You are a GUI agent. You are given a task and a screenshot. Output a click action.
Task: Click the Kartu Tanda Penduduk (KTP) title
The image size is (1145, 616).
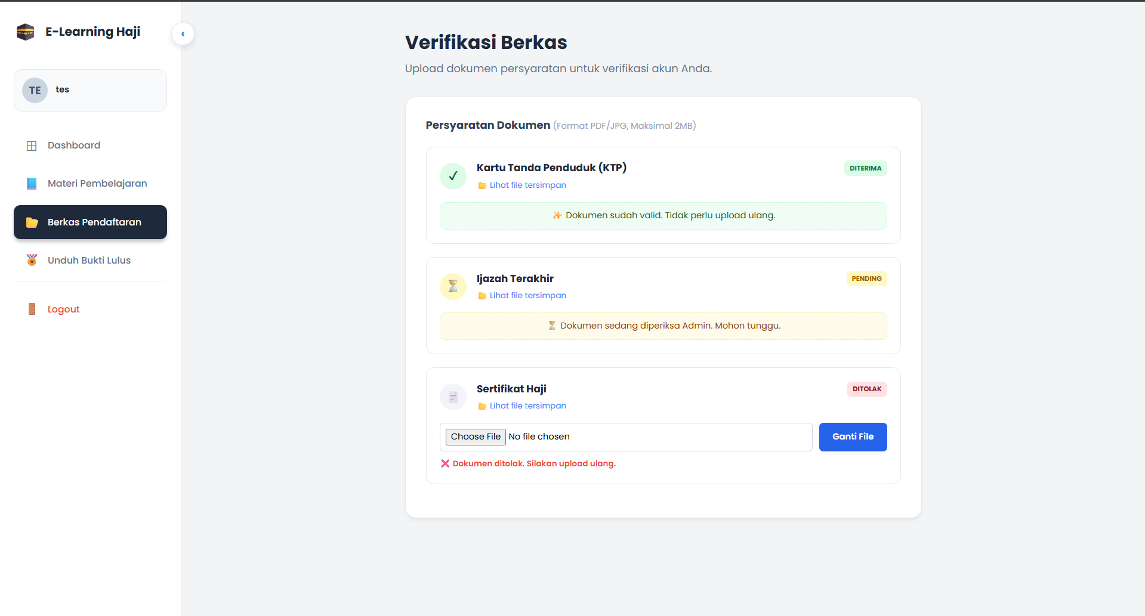click(x=551, y=168)
